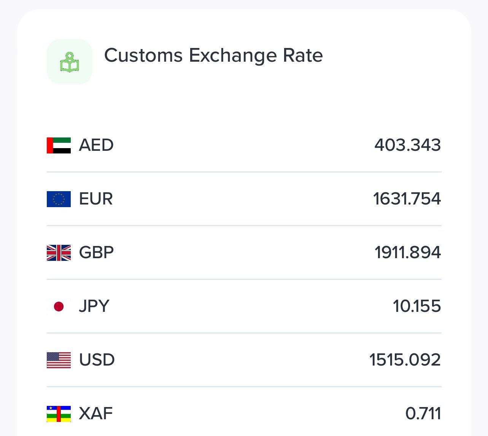This screenshot has width=488, height=436.
Task: Select the EUR currency label
Action: pyautogui.click(x=96, y=199)
